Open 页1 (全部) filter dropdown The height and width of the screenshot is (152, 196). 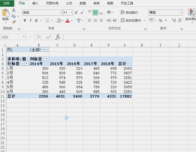(47, 50)
